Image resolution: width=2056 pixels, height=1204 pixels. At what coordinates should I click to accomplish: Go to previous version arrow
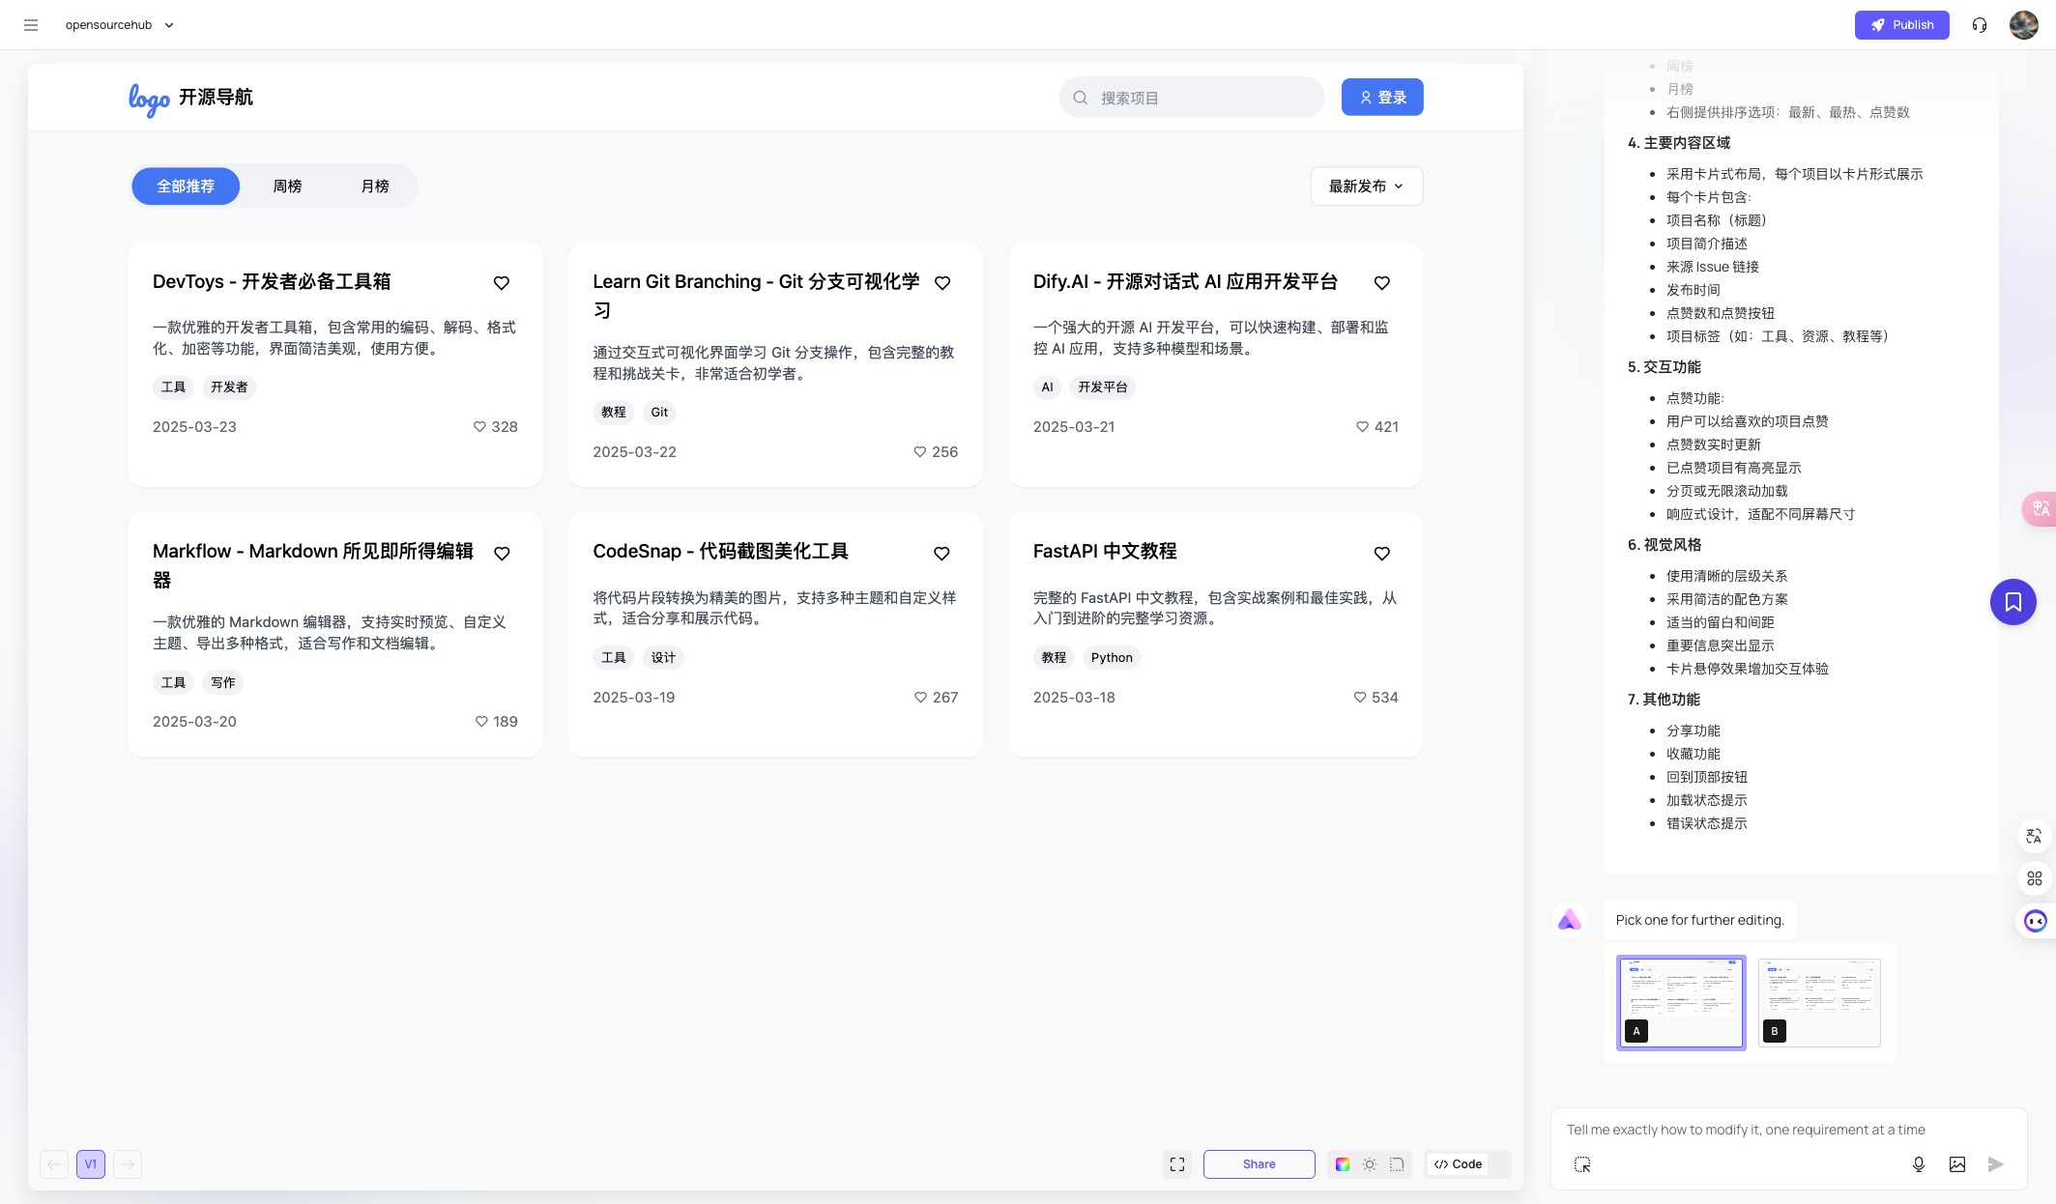pos(54,1164)
